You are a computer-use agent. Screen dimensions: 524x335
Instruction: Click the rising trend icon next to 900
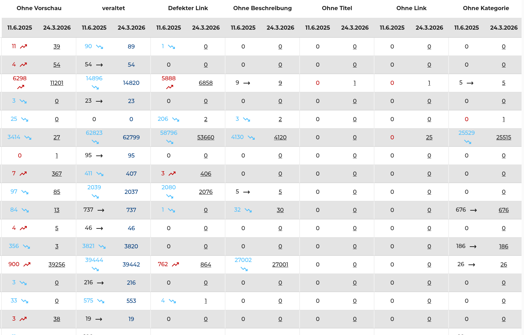tap(27, 264)
